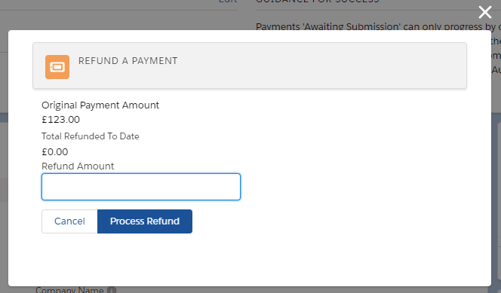Click the REFUND A PAYMENT heading text
This screenshot has width=501, height=293.
click(128, 60)
